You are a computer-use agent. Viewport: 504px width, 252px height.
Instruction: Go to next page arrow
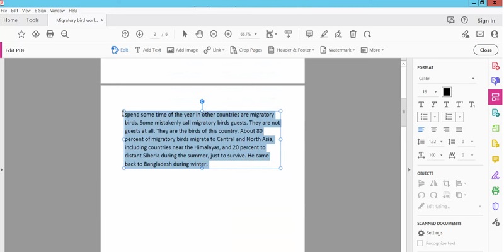pyautogui.click(x=139, y=34)
